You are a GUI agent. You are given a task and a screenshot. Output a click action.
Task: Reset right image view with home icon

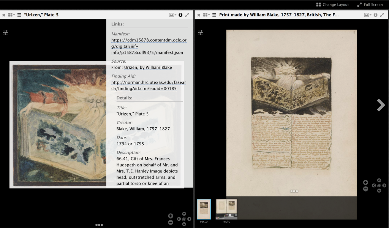pyautogui.click(x=379, y=185)
